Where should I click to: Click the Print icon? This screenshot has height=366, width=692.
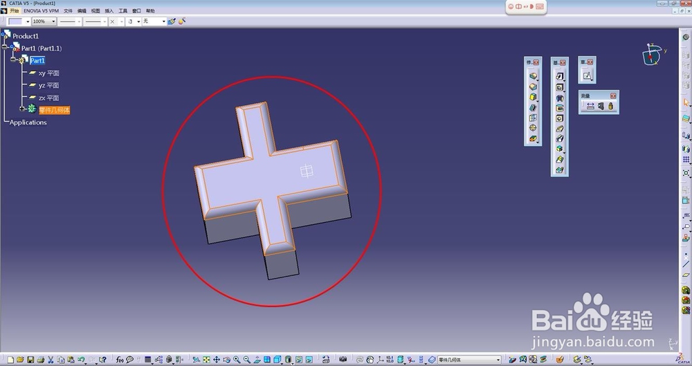[41, 359]
